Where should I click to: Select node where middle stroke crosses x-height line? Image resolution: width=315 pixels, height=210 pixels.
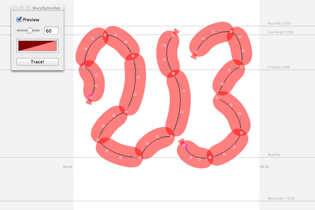coord(173,73)
